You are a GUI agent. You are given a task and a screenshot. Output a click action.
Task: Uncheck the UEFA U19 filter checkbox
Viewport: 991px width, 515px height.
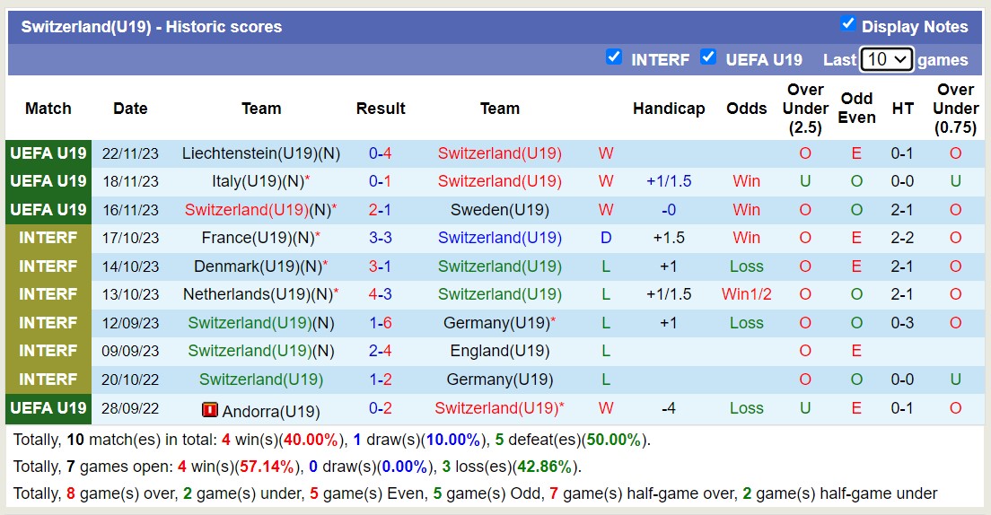click(708, 57)
